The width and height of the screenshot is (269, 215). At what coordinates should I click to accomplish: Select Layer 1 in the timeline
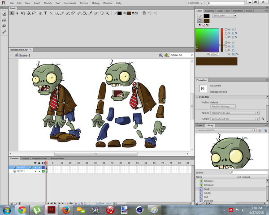[x=21, y=171]
